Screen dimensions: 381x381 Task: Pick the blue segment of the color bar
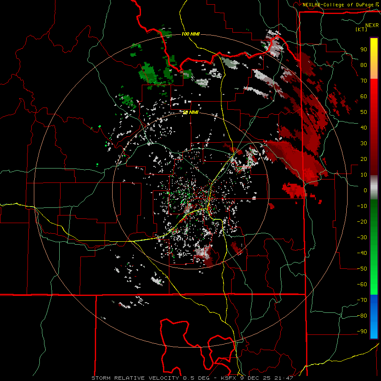point(374,316)
